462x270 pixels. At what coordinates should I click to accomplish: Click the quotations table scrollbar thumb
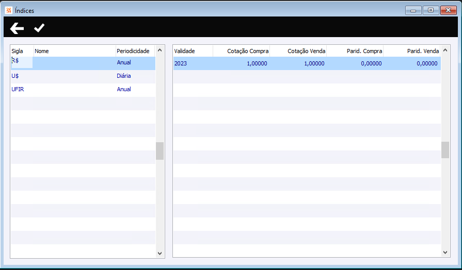pyautogui.click(x=445, y=150)
